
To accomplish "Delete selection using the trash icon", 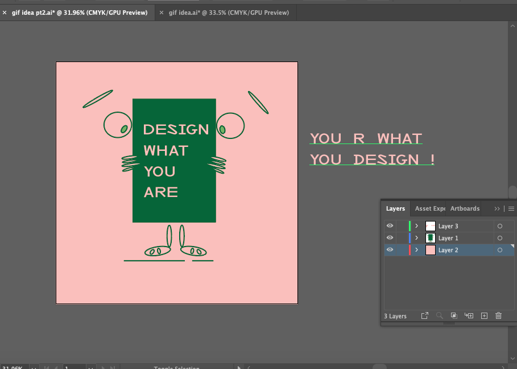I will pyautogui.click(x=499, y=315).
